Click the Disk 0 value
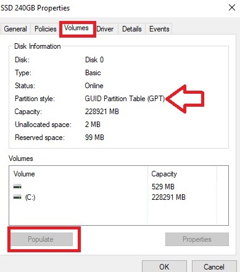The width and height of the screenshot is (240, 272). pyautogui.click(x=94, y=60)
